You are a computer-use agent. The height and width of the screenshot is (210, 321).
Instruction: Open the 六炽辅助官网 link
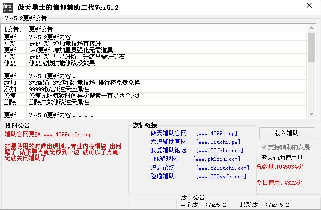[x=168, y=142]
